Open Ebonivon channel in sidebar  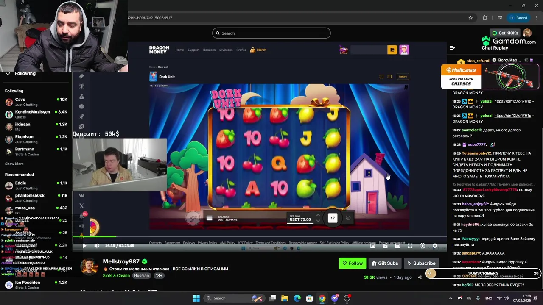tap(36, 139)
